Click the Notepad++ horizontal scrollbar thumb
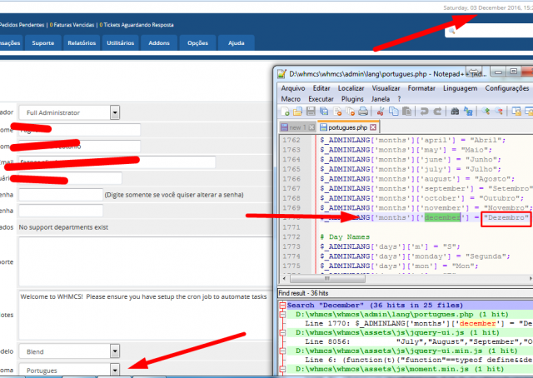The image size is (533, 378). click(327, 278)
